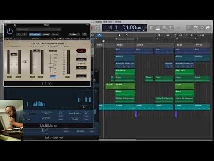Toggle the threshold-ceiling link button

(25, 62)
